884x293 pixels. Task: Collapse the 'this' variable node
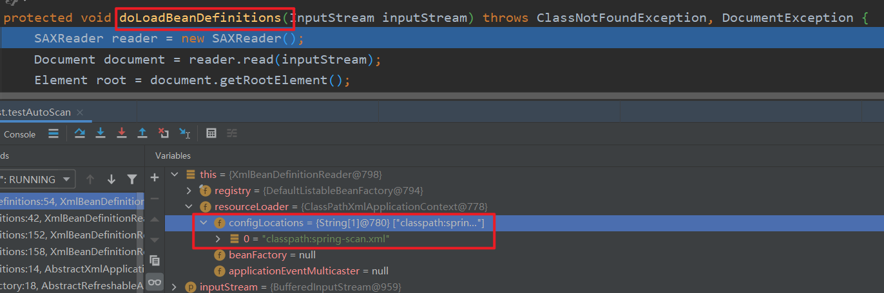pos(174,175)
